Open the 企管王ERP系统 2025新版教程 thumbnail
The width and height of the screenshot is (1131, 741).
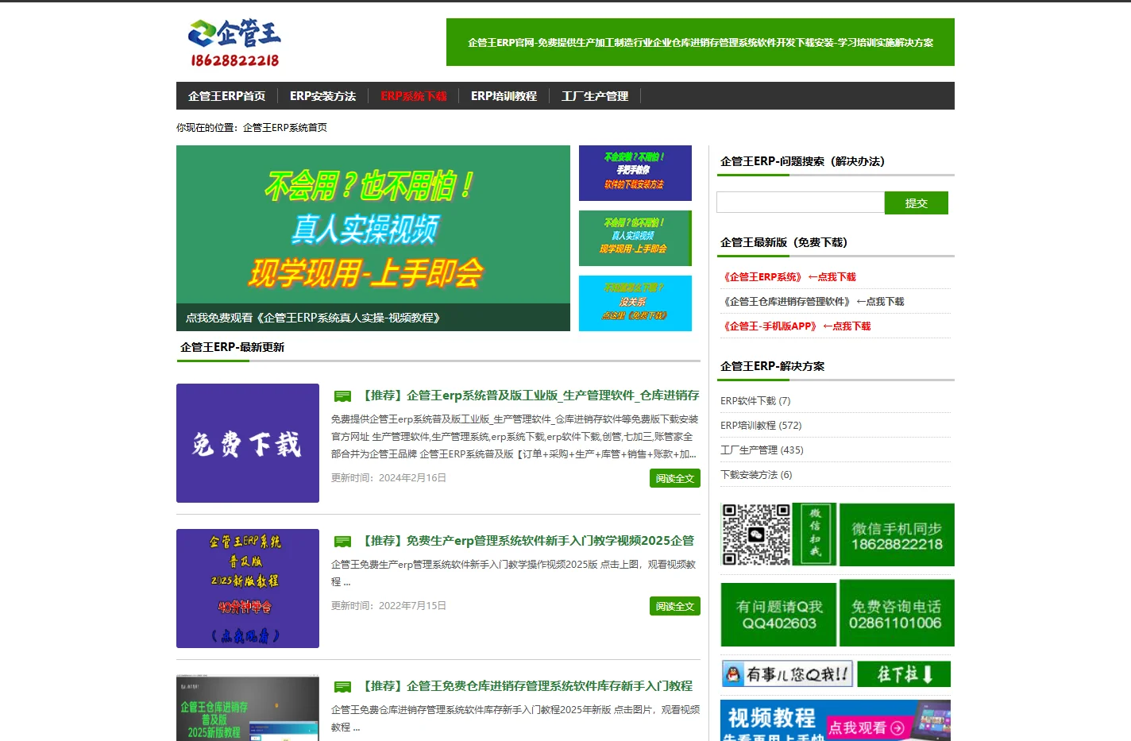(x=248, y=589)
